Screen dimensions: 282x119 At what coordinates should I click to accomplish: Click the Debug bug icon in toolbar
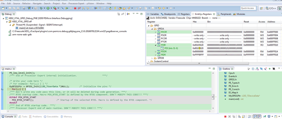(41, 8)
